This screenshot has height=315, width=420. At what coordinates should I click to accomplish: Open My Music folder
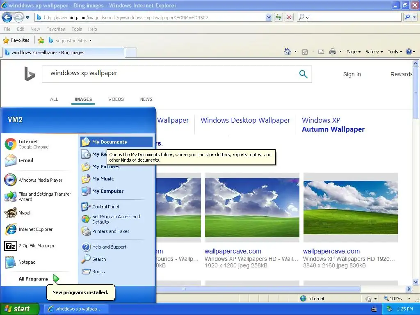pos(116,179)
